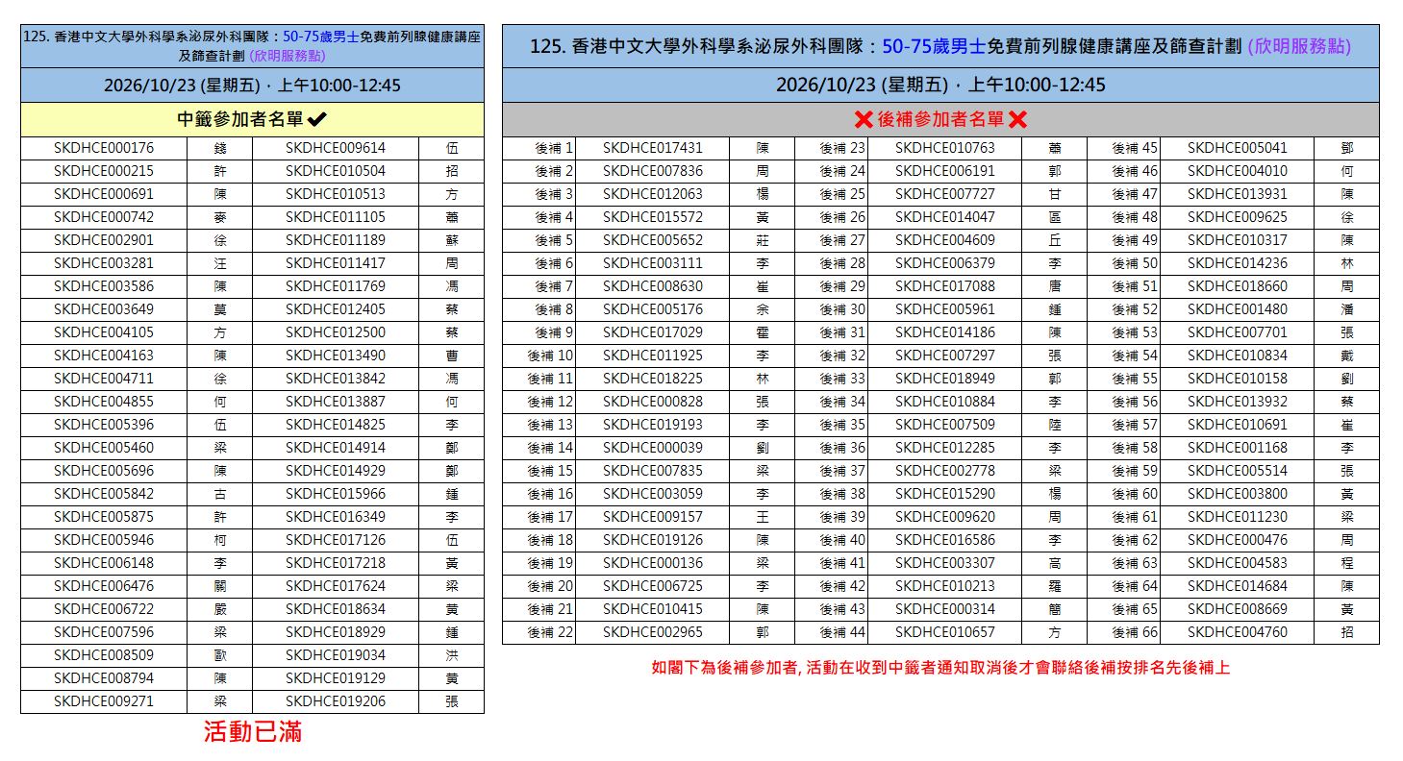The image size is (1403, 761).
Task: Select waitlist ID SKDHCE003307
Action: pos(945,563)
